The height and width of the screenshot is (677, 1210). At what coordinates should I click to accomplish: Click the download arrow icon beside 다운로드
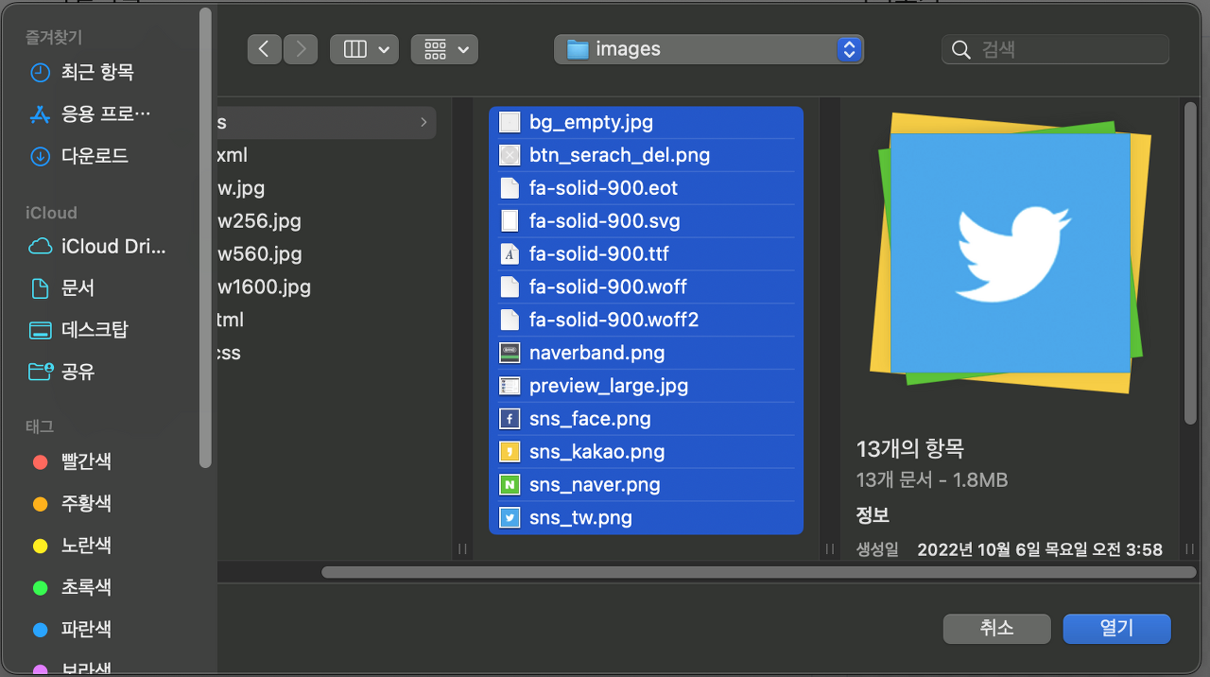(40, 156)
